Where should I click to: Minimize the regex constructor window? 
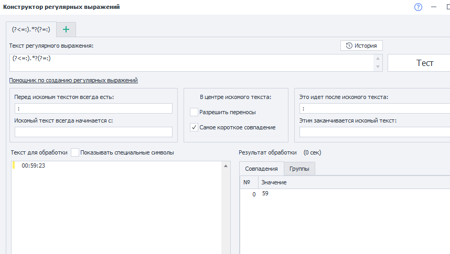(434, 7)
